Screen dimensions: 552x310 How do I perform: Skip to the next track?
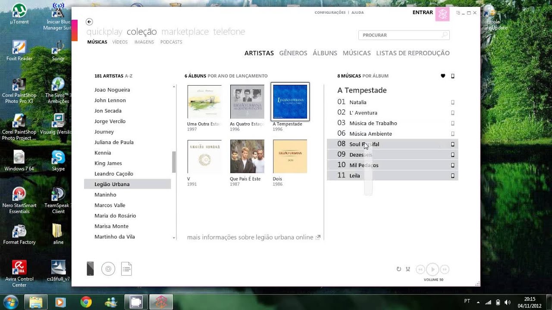[x=445, y=270]
